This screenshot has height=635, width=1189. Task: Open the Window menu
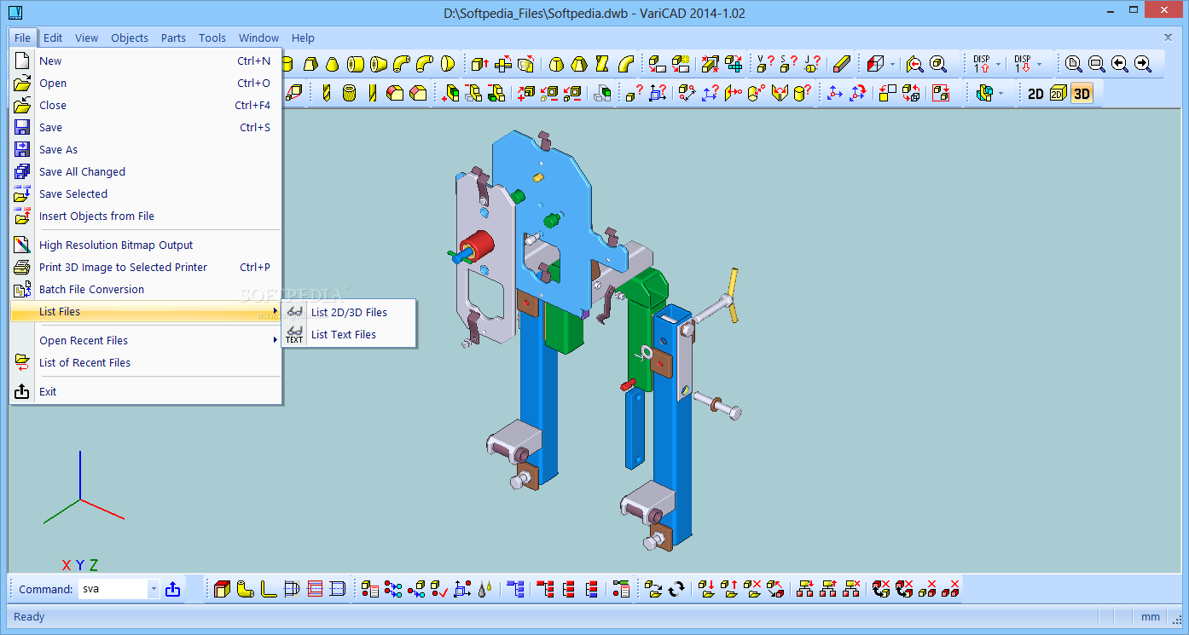258,38
